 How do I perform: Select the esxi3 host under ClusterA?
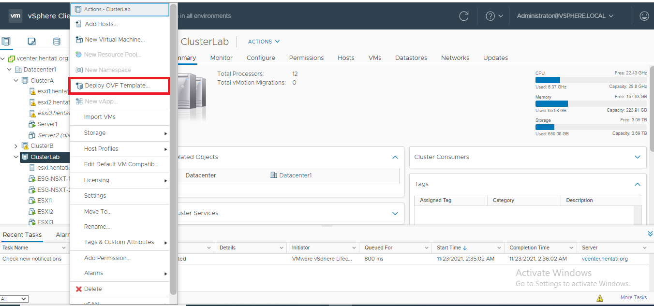(x=54, y=113)
